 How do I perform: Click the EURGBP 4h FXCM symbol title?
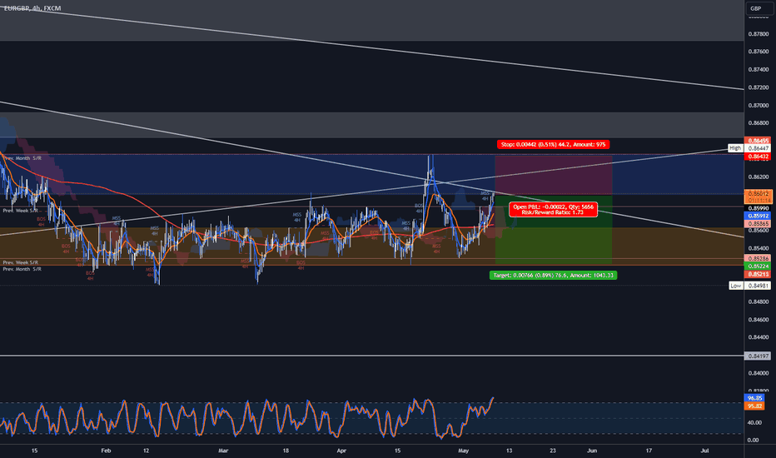click(32, 8)
